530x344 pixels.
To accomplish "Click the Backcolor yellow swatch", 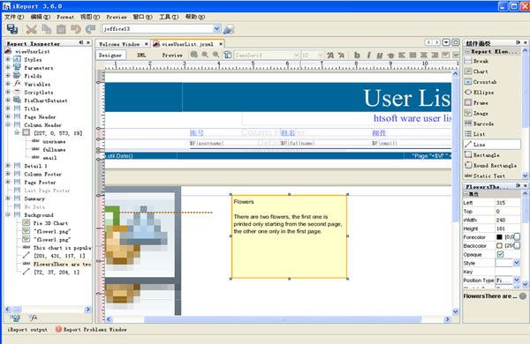I will point(499,245).
